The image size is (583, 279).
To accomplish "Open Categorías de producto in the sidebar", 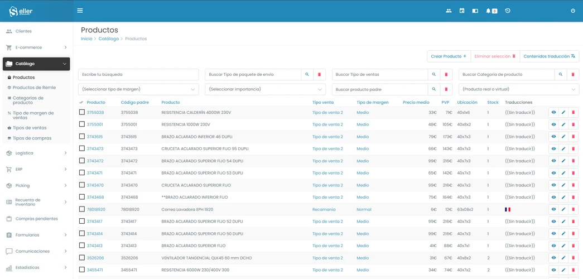I will 28,100.
